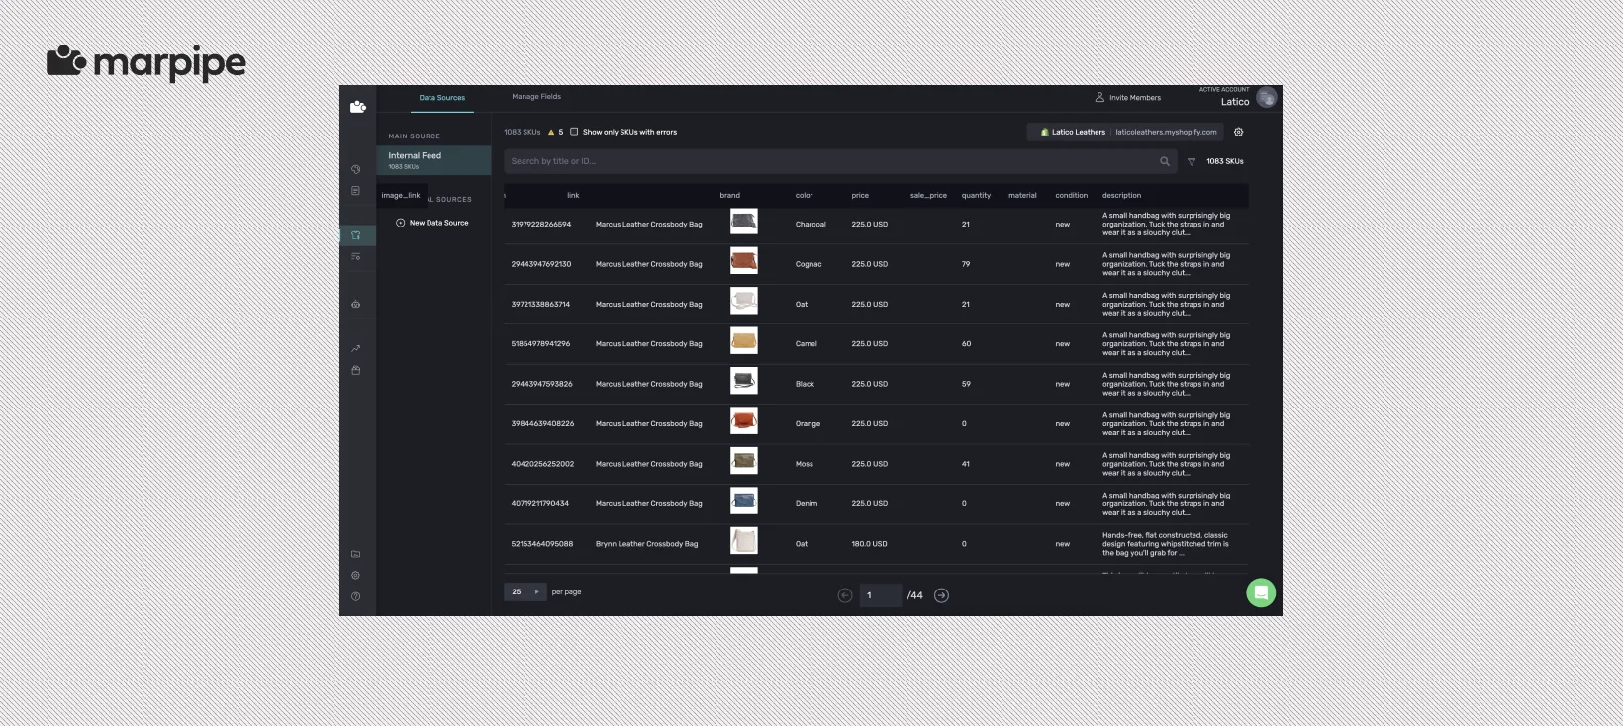Viewport: 1623px width, 726px height.
Task: Open the palette icon in the left sidebar
Action: click(356, 169)
